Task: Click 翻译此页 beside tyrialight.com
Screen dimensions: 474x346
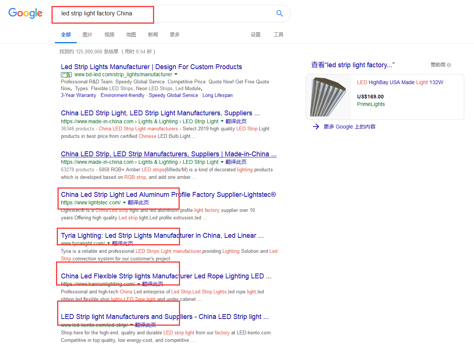Action: click(x=123, y=243)
